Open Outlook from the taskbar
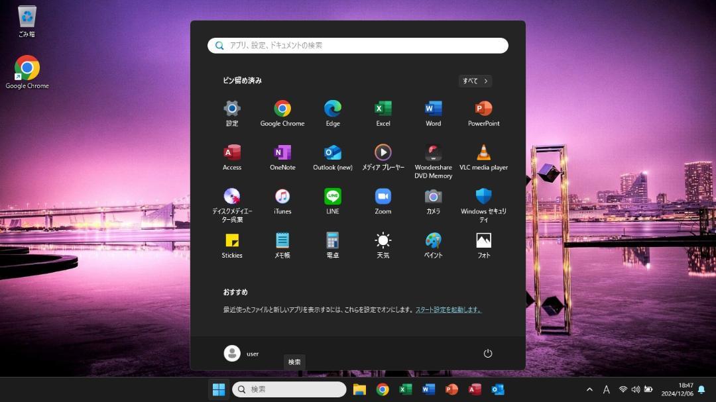This screenshot has width=716, height=402. [x=498, y=389]
